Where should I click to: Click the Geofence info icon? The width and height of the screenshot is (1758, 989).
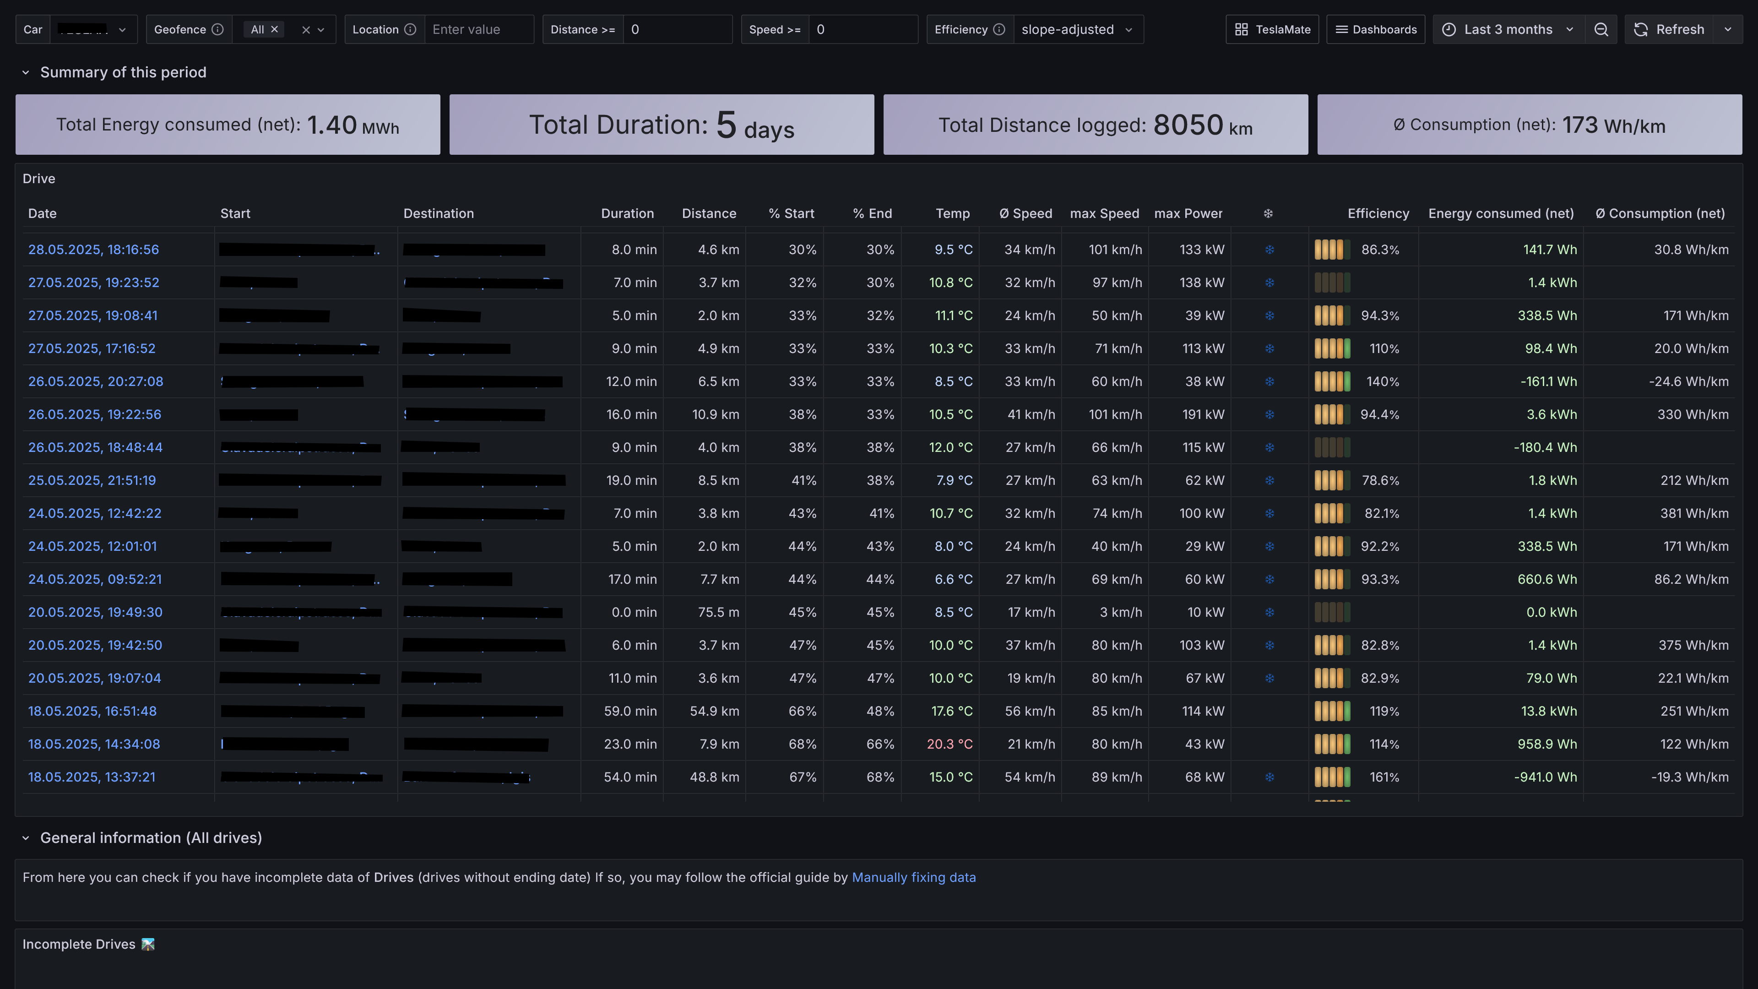(217, 29)
